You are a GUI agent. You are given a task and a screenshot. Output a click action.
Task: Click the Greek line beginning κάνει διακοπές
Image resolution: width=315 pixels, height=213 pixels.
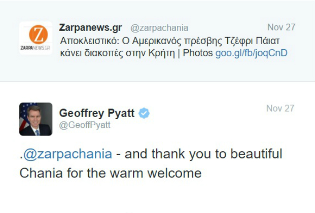[112, 53]
